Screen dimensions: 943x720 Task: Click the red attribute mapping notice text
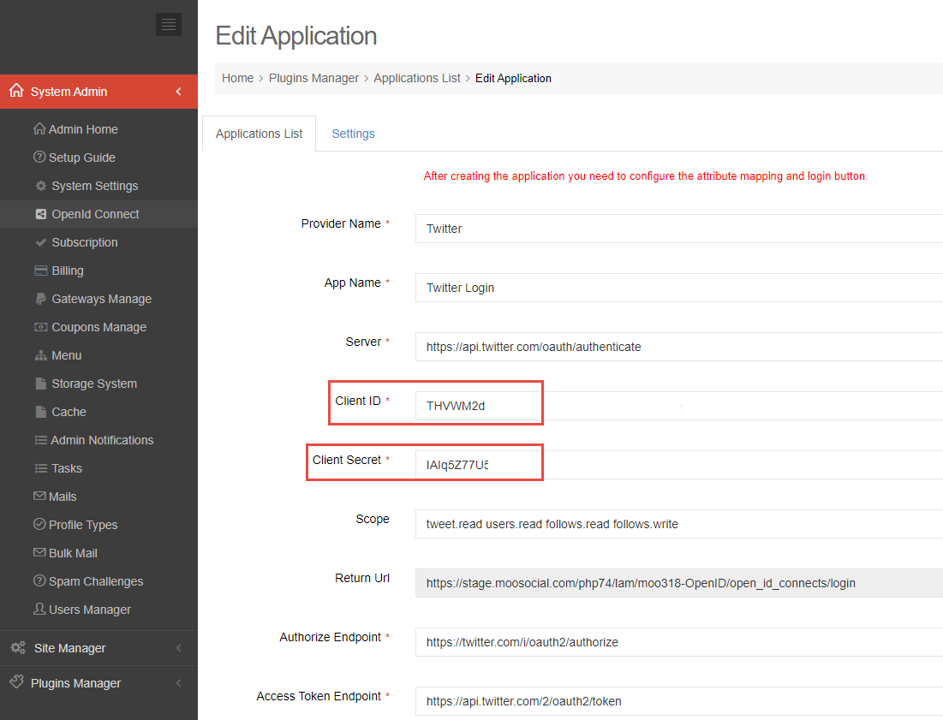(645, 176)
